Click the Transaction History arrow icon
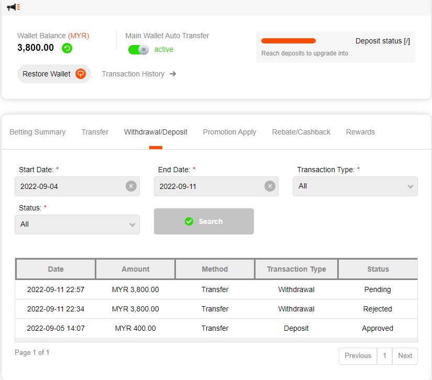 pos(173,74)
